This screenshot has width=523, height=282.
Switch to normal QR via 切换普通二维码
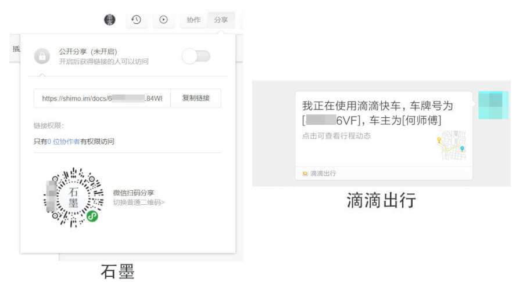[x=139, y=203]
